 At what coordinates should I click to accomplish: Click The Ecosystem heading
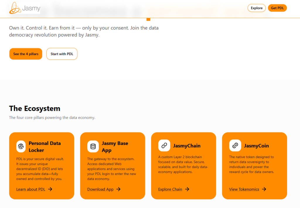click(35, 108)
